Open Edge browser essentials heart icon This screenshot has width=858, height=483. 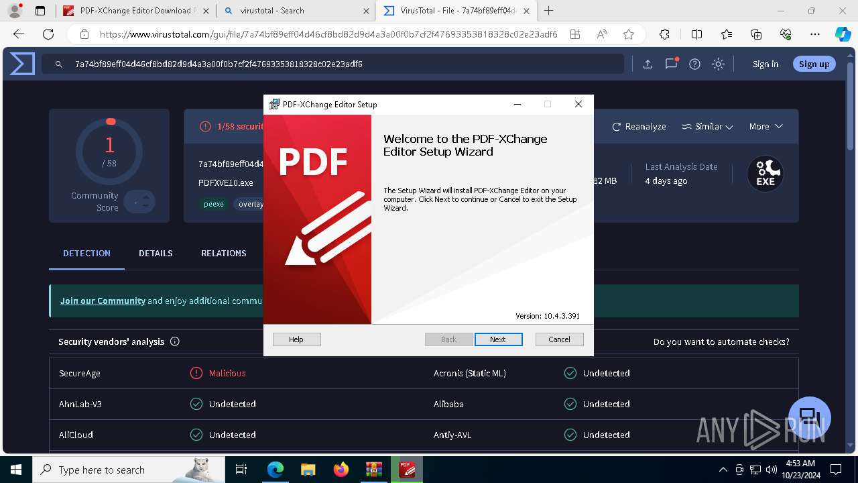click(786, 34)
